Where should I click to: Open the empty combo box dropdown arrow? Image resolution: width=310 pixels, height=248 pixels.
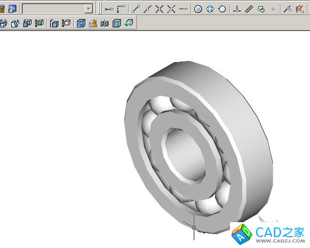click(88, 9)
